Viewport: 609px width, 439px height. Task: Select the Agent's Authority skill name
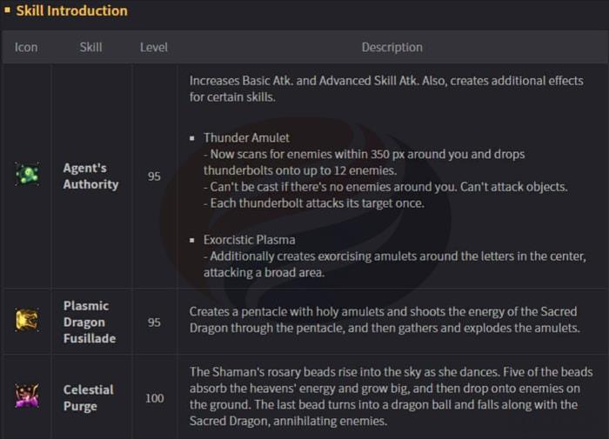coord(90,176)
